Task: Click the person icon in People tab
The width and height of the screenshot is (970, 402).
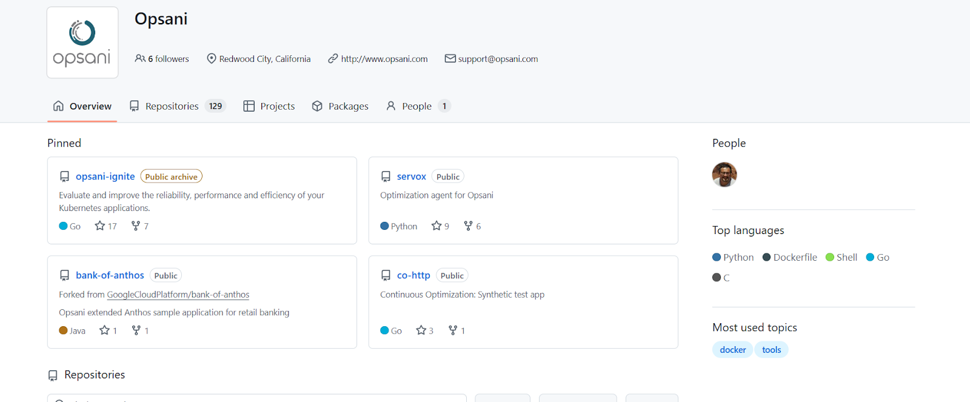Action: pos(391,106)
